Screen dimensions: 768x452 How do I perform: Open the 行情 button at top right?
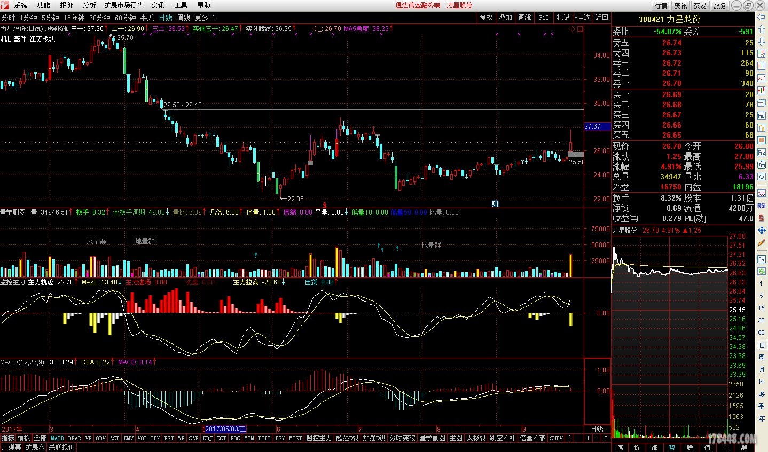(x=661, y=5)
